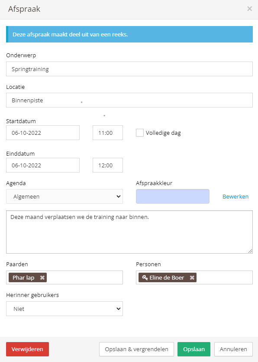Click the end time field 12:00
The width and height of the screenshot is (258, 362).
108,165
